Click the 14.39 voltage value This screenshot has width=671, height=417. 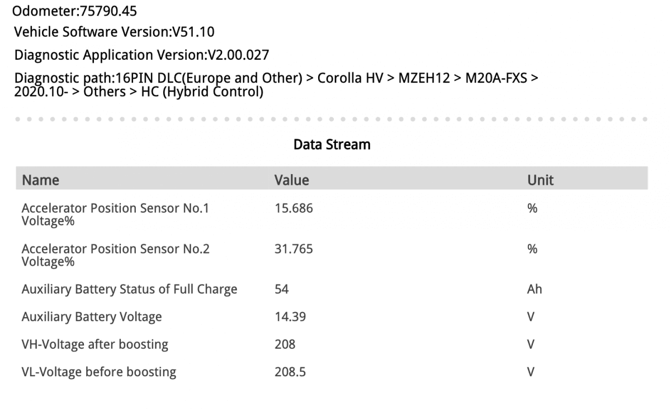tap(290, 317)
